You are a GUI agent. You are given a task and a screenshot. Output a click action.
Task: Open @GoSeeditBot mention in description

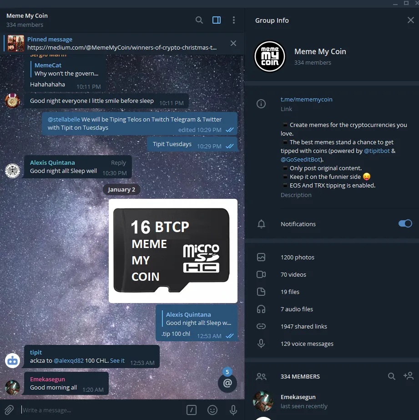point(300,159)
